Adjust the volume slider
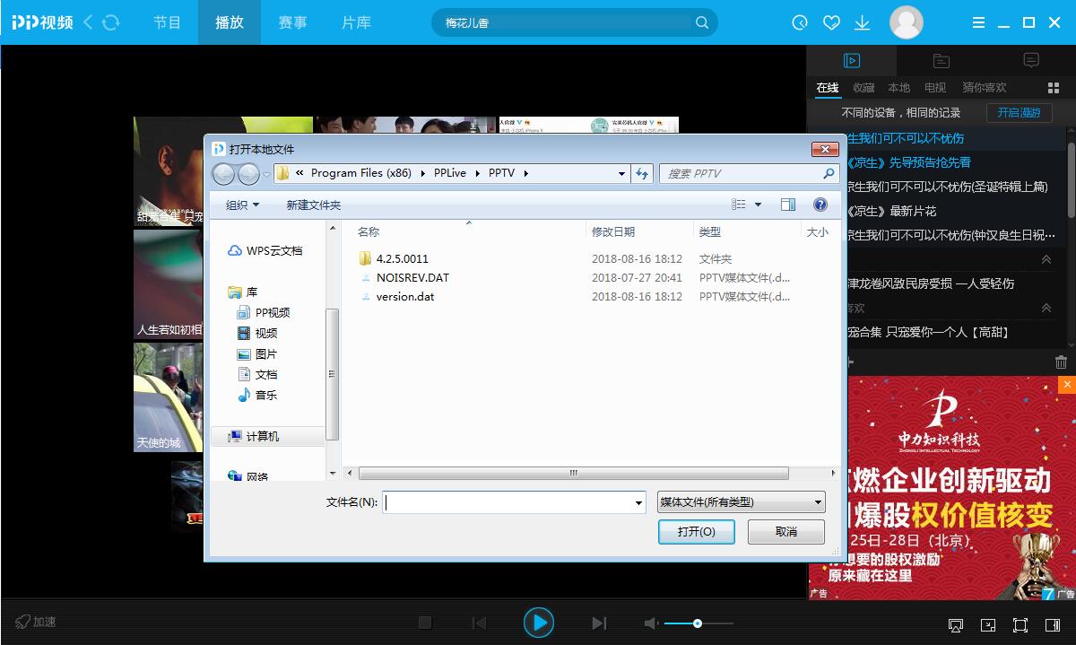The height and width of the screenshot is (645, 1076). 698,623
